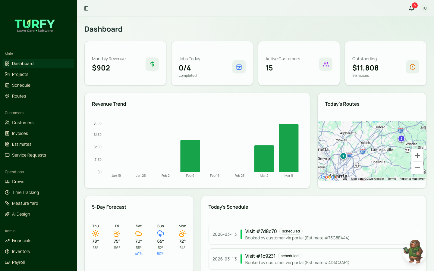Click the Today's Routes heading
The width and height of the screenshot is (434, 271).
[x=342, y=104]
